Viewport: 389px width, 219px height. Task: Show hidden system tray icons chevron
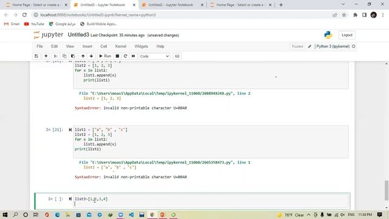point(309,215)
